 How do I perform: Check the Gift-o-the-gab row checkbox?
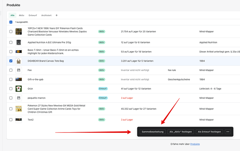pyautogui.click(x=11, y=79)
